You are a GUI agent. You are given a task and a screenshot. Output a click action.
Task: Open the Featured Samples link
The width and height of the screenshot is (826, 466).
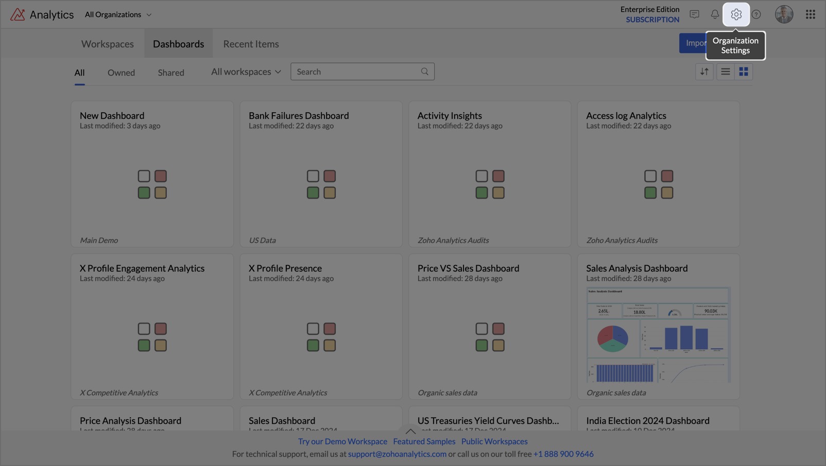pyautogui.click(x=424, y=441)
